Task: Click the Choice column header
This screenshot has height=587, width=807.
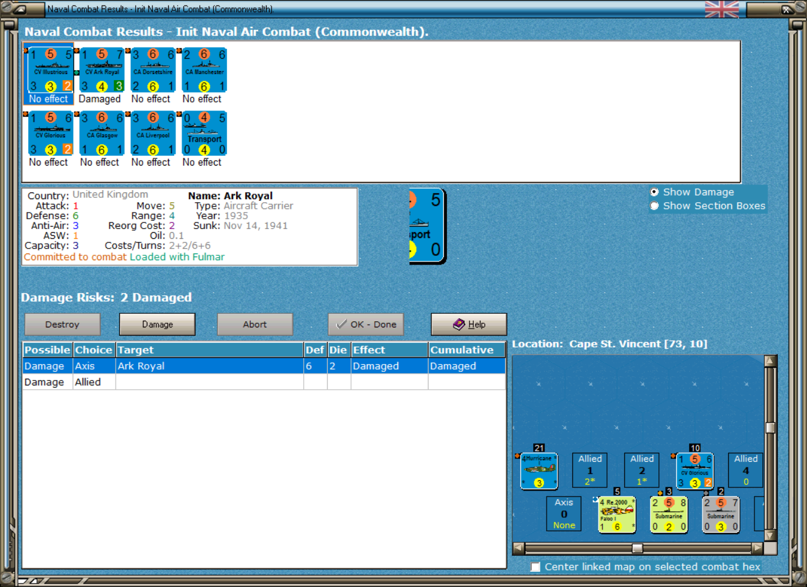Action: 94,350
